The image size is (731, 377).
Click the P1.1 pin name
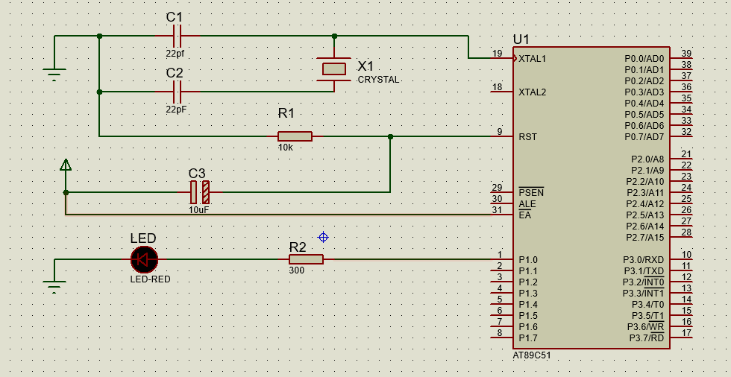coord(528,271)
